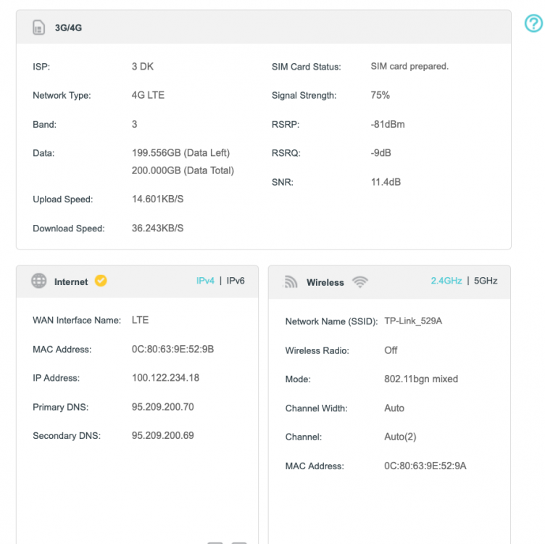Select the 2.4GHz wireless band tab

click(x=446, y=281)
